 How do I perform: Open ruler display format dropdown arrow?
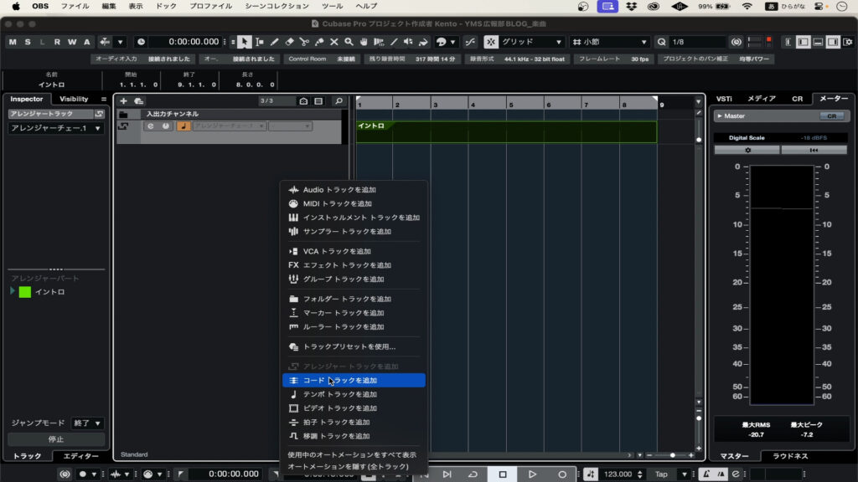[x=698, y=101]
